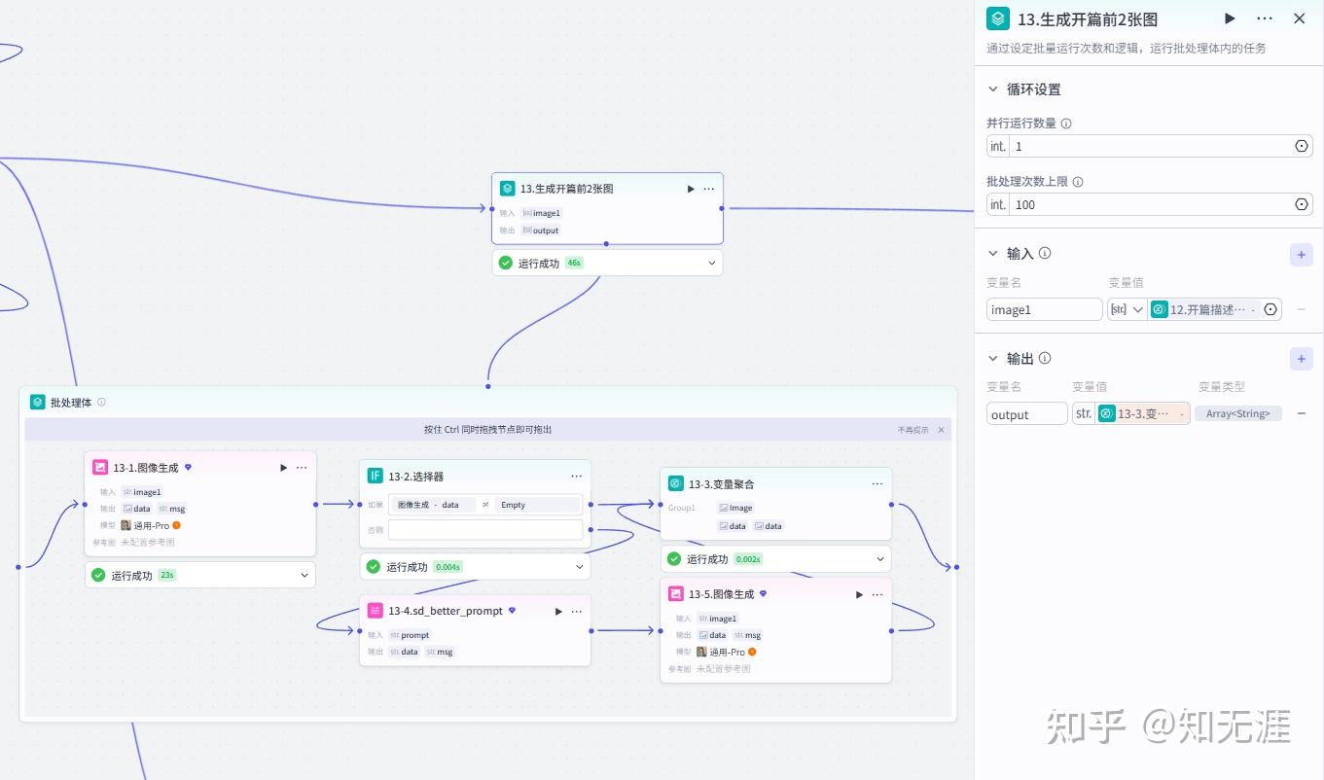Open variable picker for 并行运行数量 field

tap(1302, 146)
